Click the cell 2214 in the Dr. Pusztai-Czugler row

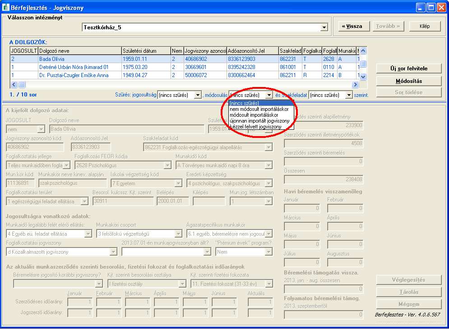(x=329, y=75)
